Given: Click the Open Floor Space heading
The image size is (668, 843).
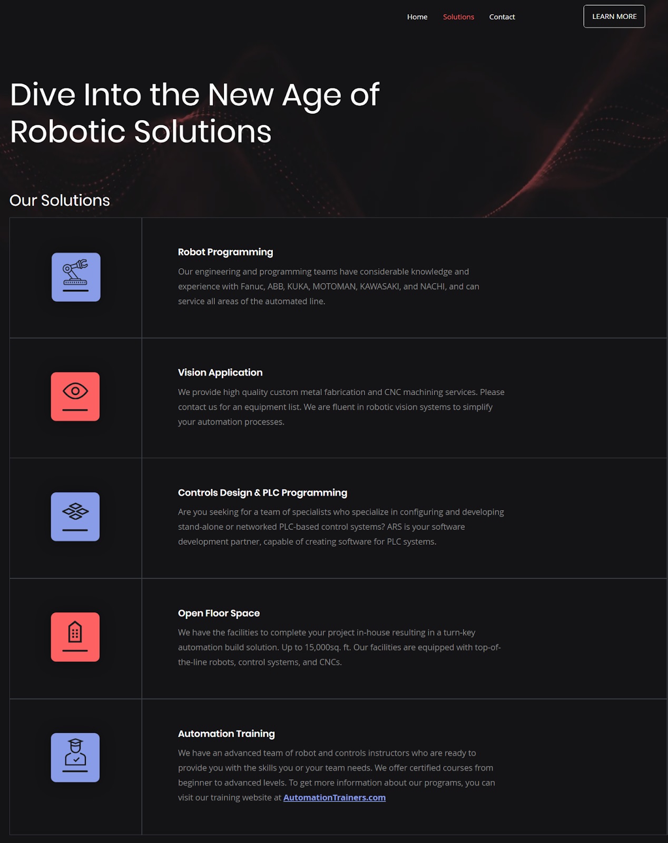Looking at the screenshot, I should pyautogui.click(x=219, y=613).
